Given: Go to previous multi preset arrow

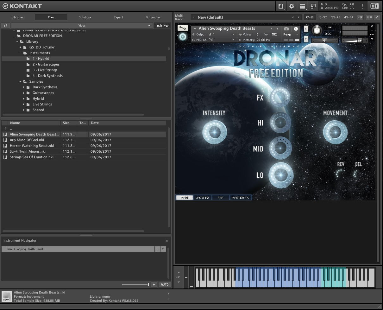Looking at the screenshot, I should (x=293, y=17).
